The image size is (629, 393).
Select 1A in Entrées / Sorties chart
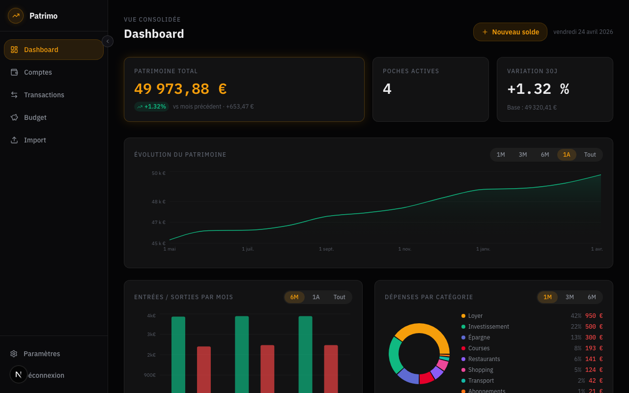[x=316, y=297]
